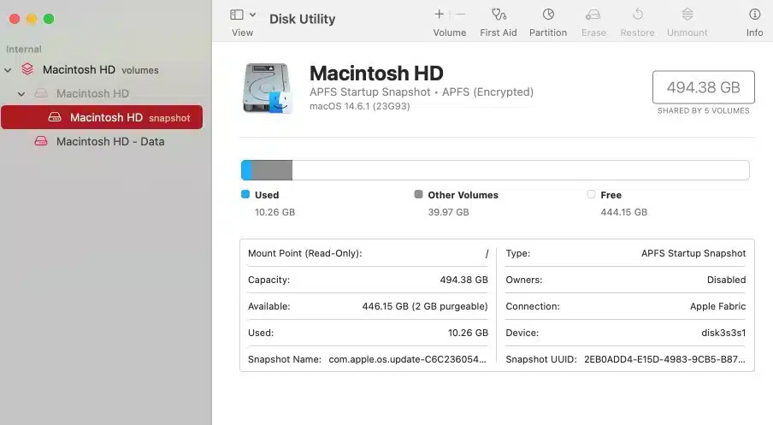Click the Unmount toolbar icon

click(x=687, y=15)
